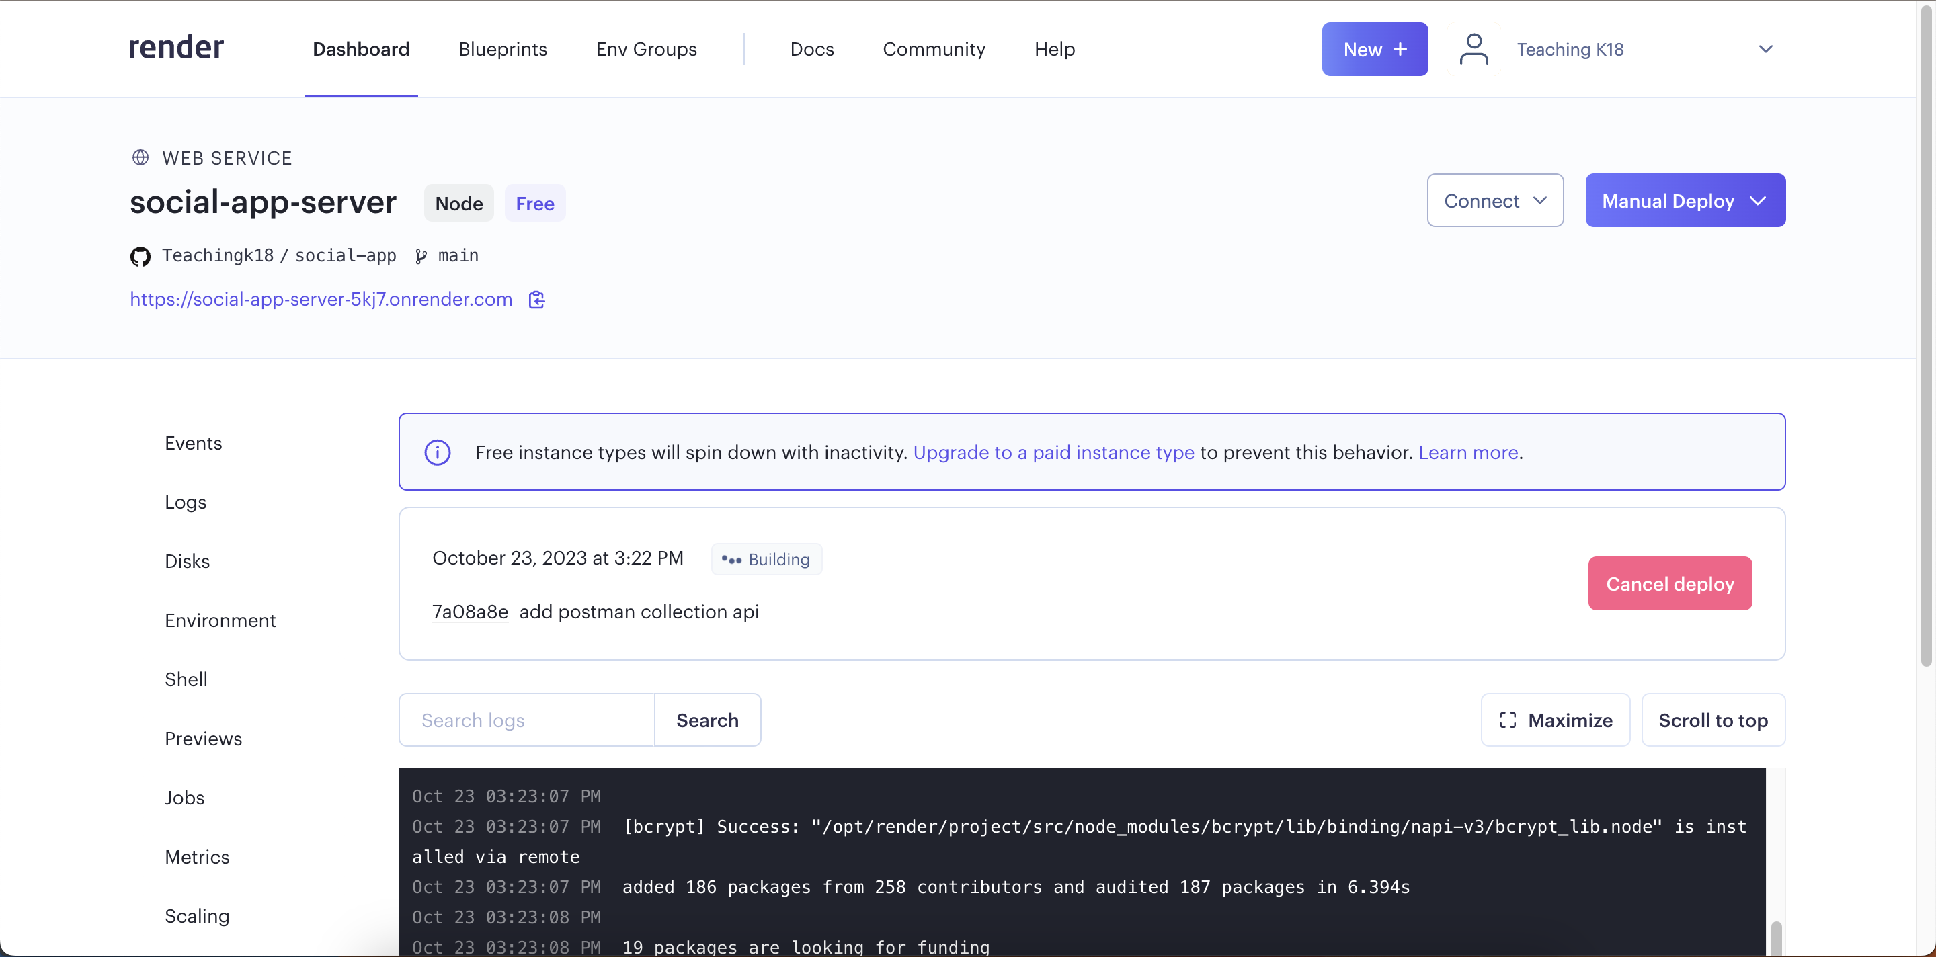Click the info icon in the banner
This screenshot has height=957, width=1936.
438,452
